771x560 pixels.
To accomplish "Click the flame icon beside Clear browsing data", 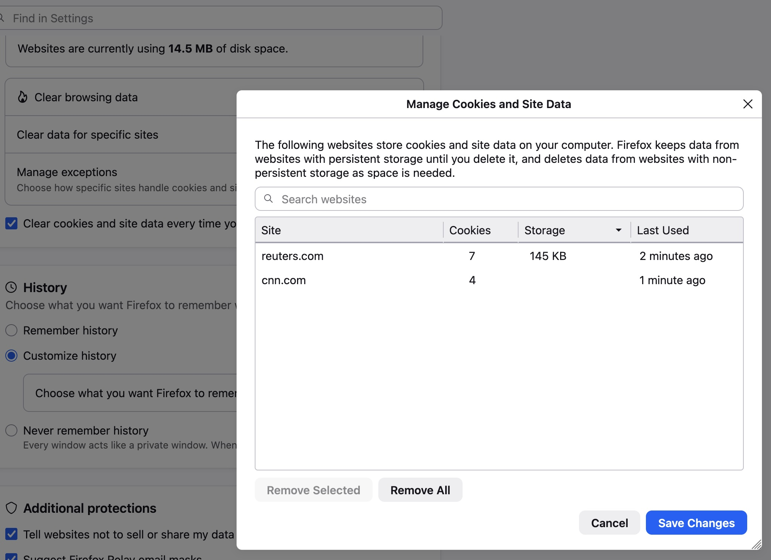I will click(x=23, y=97).
